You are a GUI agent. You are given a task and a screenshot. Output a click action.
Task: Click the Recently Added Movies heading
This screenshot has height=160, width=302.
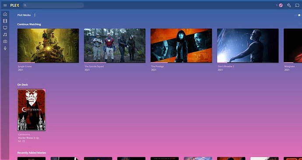32,153
